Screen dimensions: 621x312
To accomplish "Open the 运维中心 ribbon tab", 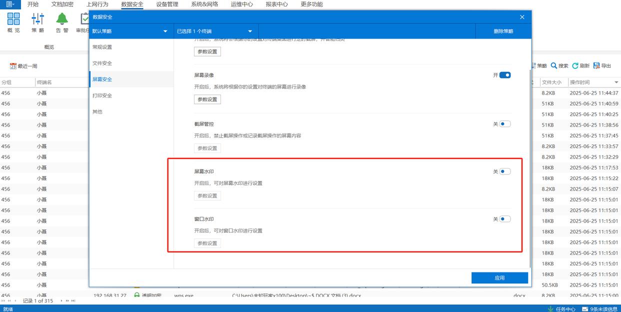I will coord(241,4).
